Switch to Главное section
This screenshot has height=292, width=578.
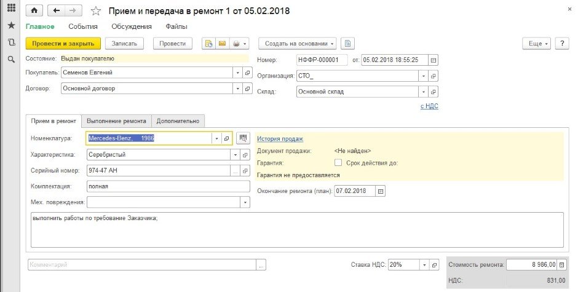(40, 26)
